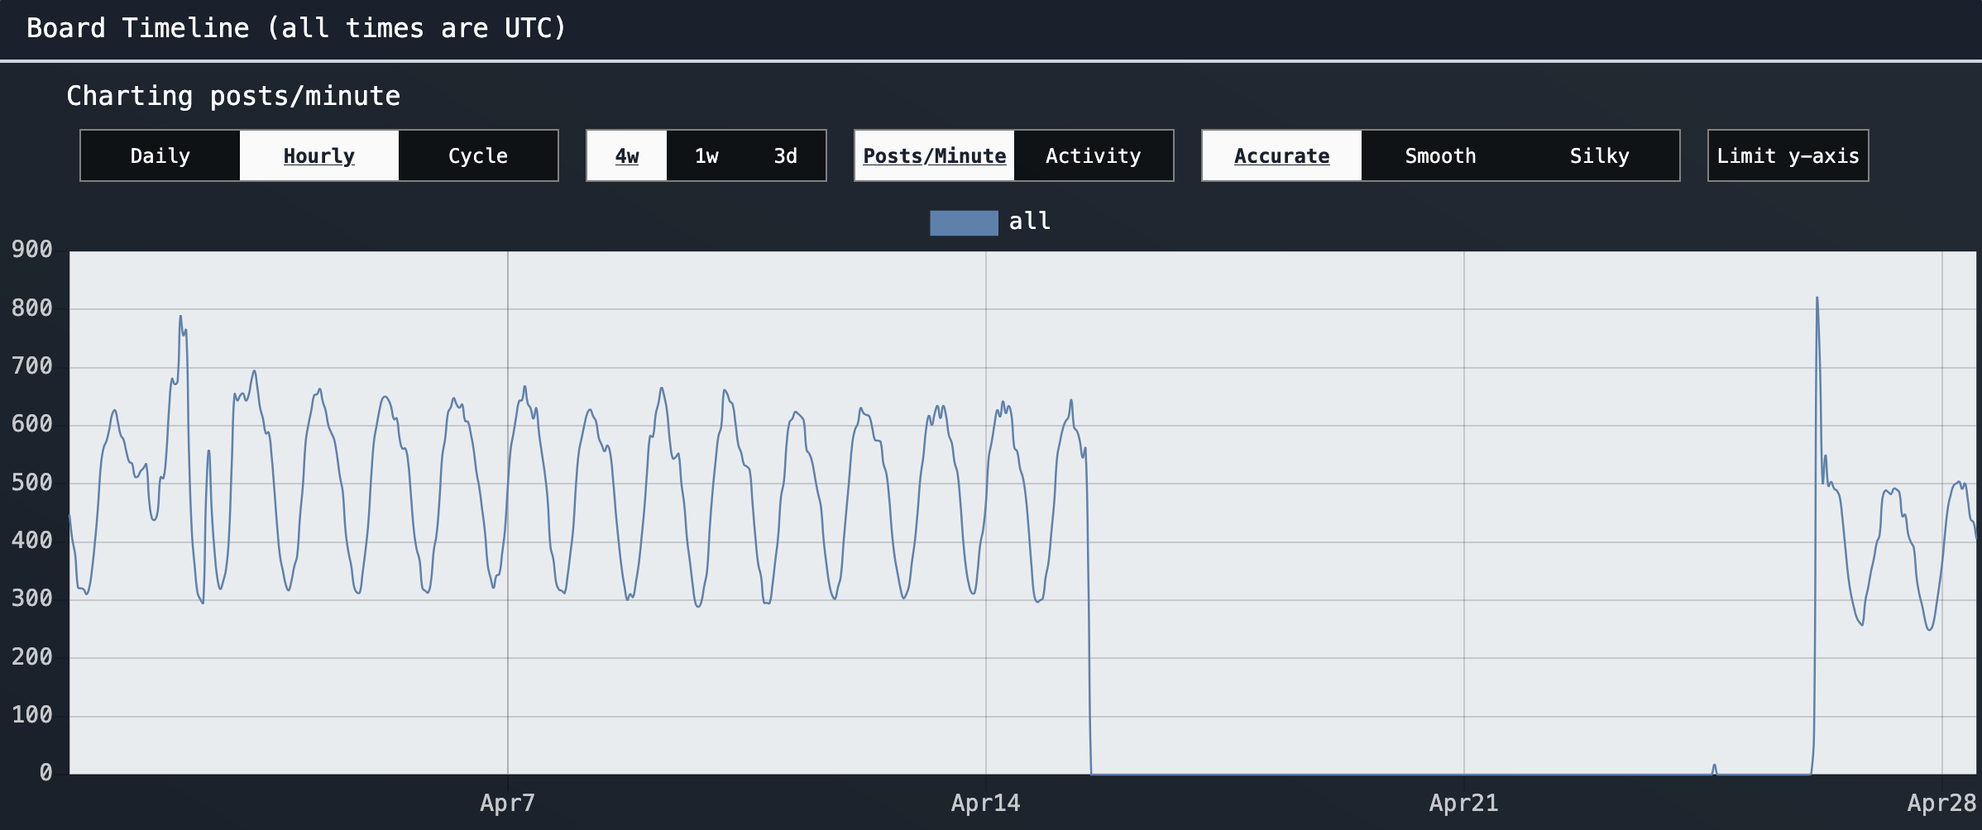Select the Posts/Minute metric
The width and height of the screenshot is (1982, 830).
[934, 155]
